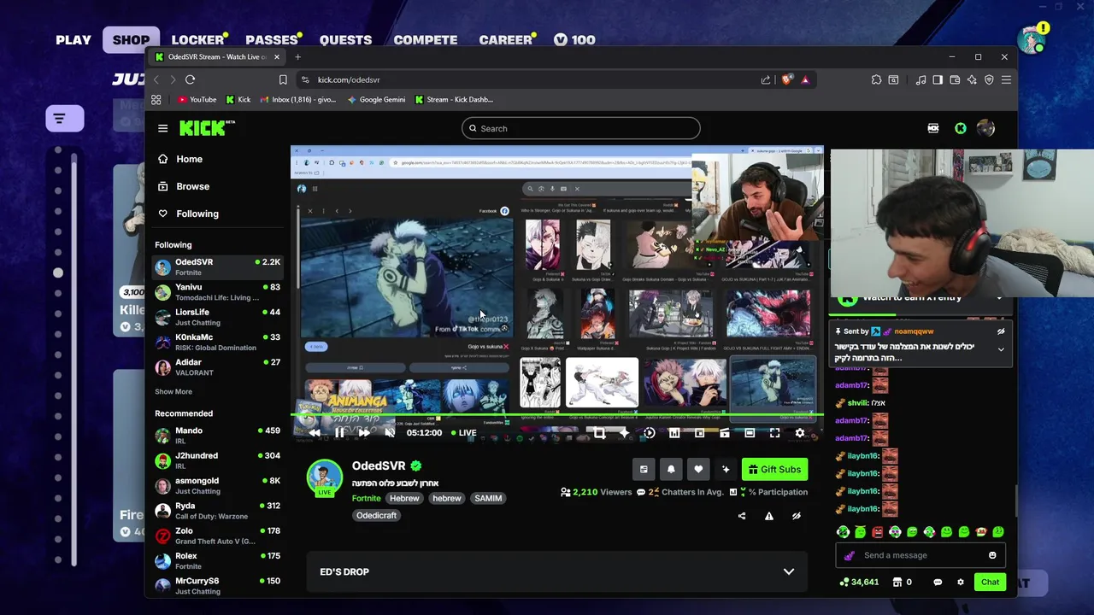
Task: Click the green Chat send button
Action: pos(990,582)
